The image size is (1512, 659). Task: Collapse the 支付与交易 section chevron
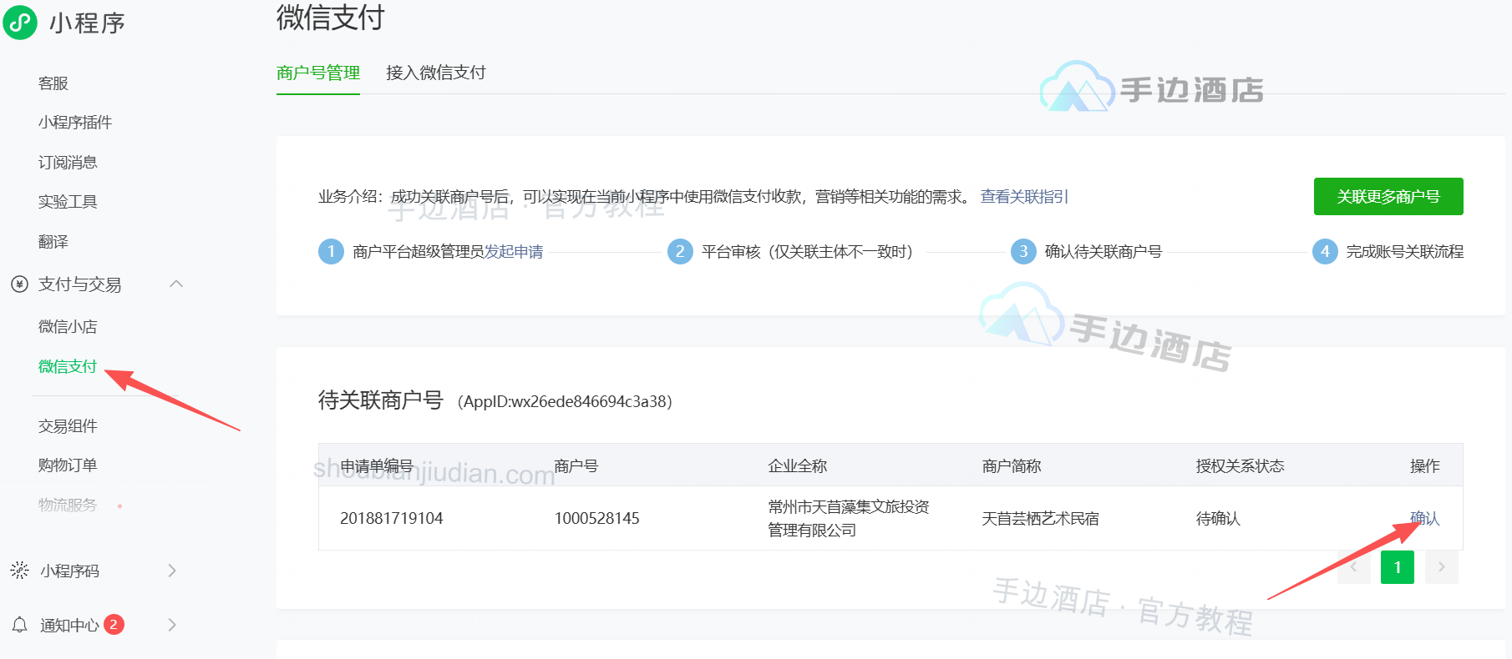[176, 284]
